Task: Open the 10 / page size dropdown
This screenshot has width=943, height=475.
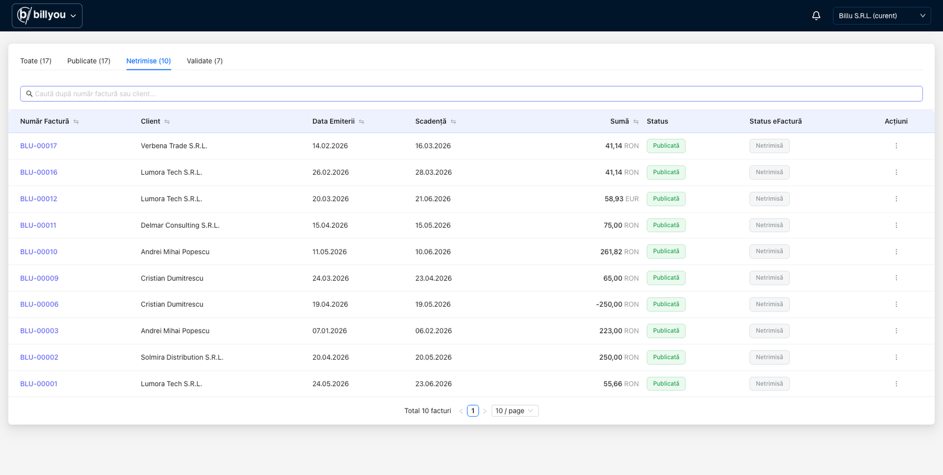Action: coord(515,411)
